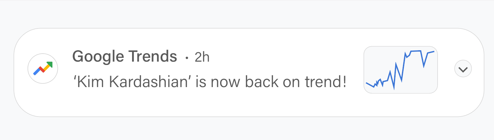Open the trend sparkline chart thumbnail
Image resolution: width=494 pixels, height=140 pixels.
[400, 70]
